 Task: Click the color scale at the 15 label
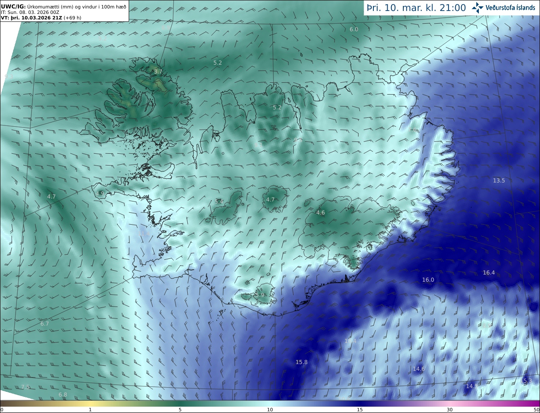pos(360,410)
